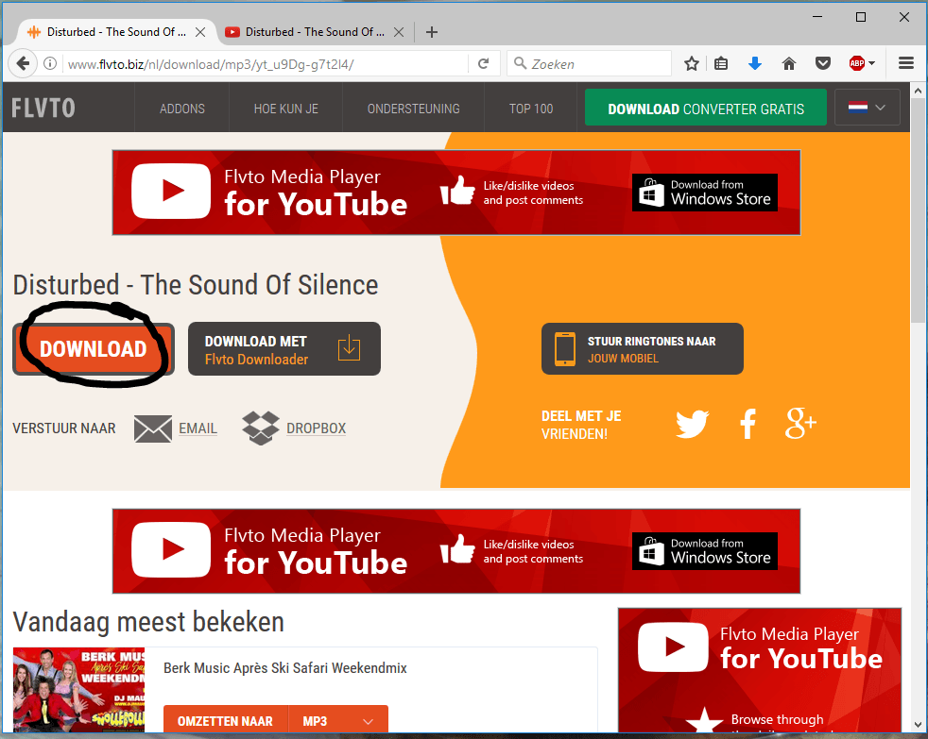Screen dimensions: 928x739
Task: Open the HOE KUN JE menu
Action: tap(285, 109)
